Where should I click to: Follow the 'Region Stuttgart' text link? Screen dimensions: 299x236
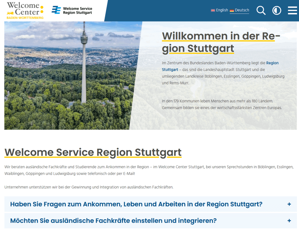[x=220, y=66]
